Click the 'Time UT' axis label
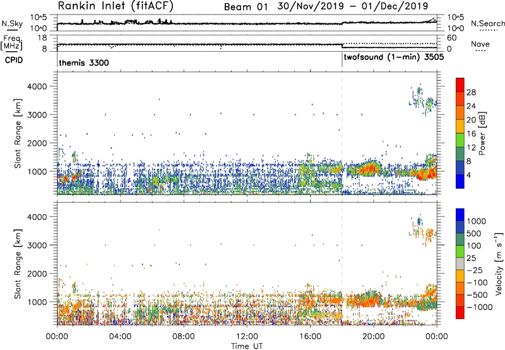 (247, 346)
